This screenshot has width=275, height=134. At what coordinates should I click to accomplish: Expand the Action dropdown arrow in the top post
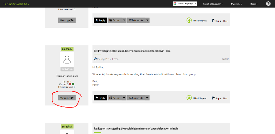click(124, 20)
